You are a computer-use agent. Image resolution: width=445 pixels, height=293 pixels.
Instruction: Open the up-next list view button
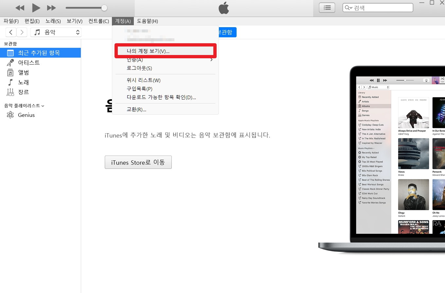327,8
